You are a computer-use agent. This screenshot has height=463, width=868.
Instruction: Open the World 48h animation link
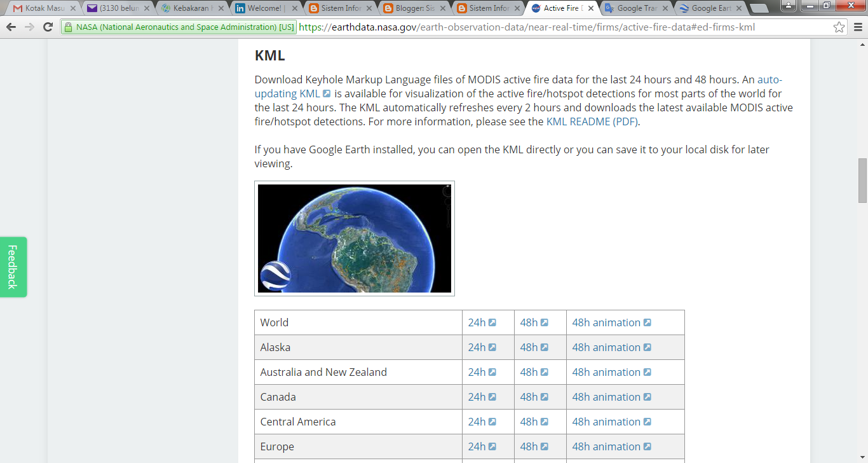[611, 322]
